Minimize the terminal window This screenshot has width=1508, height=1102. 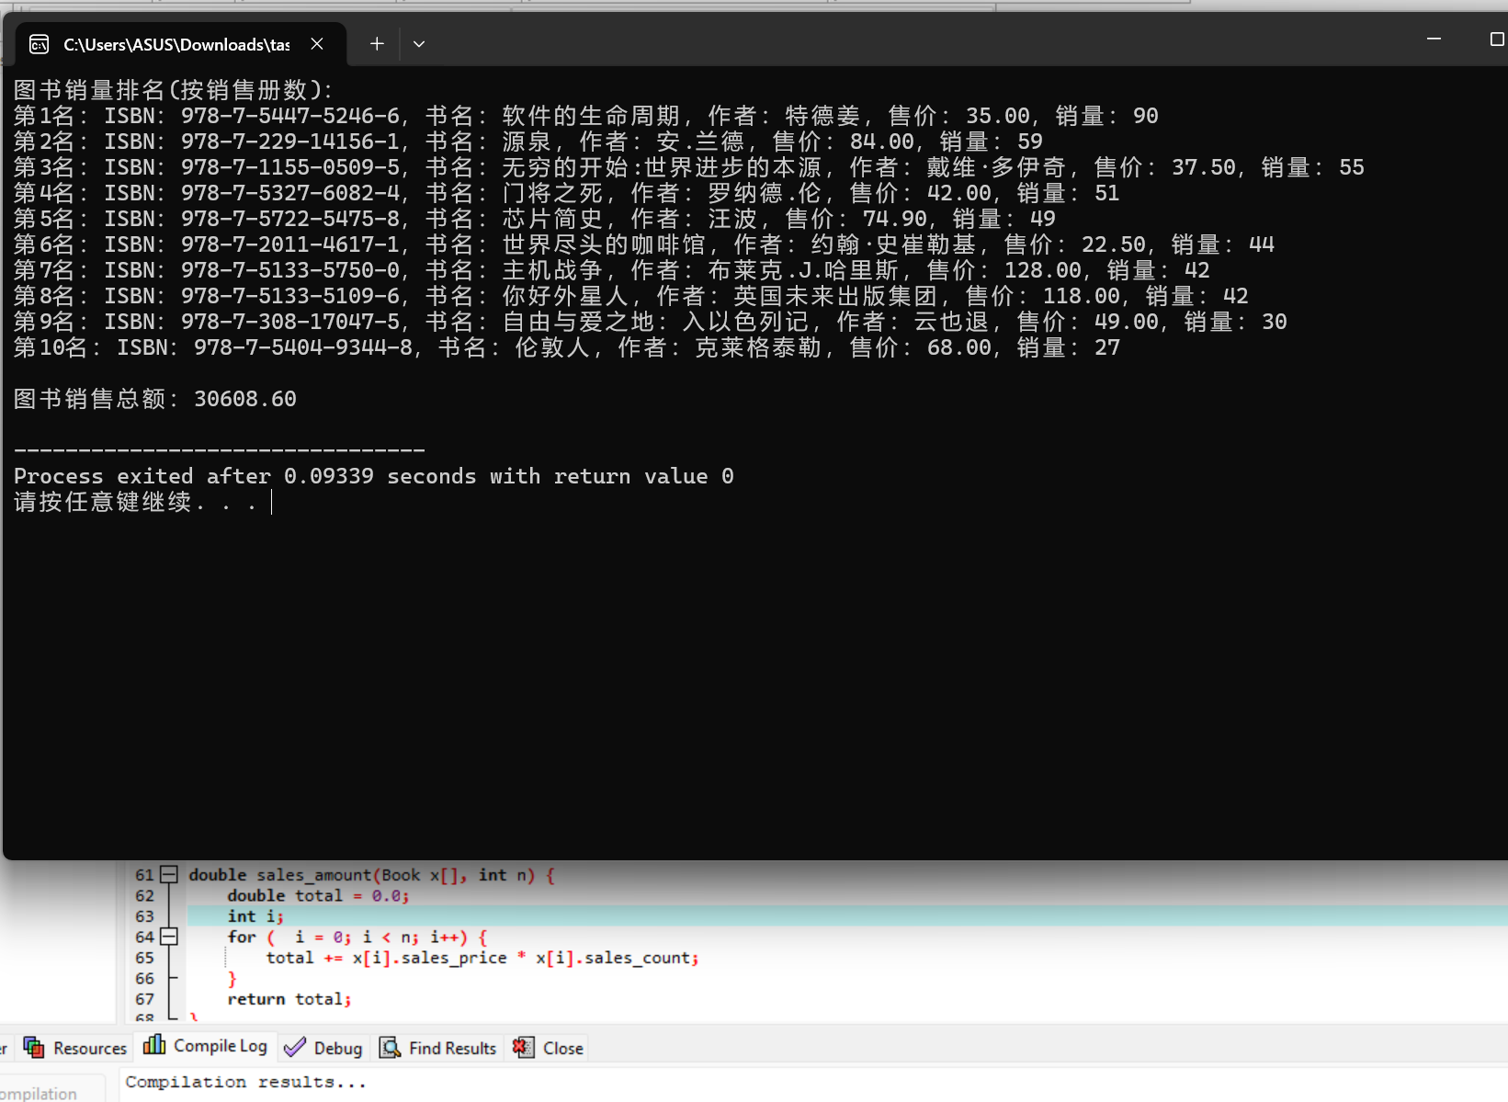pos(1434,40)
